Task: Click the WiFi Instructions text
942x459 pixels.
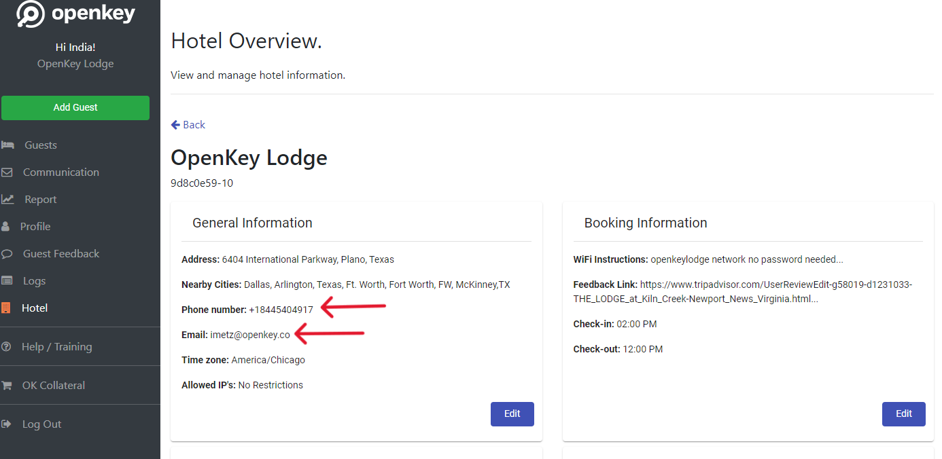Action: (x=708, y=259)
